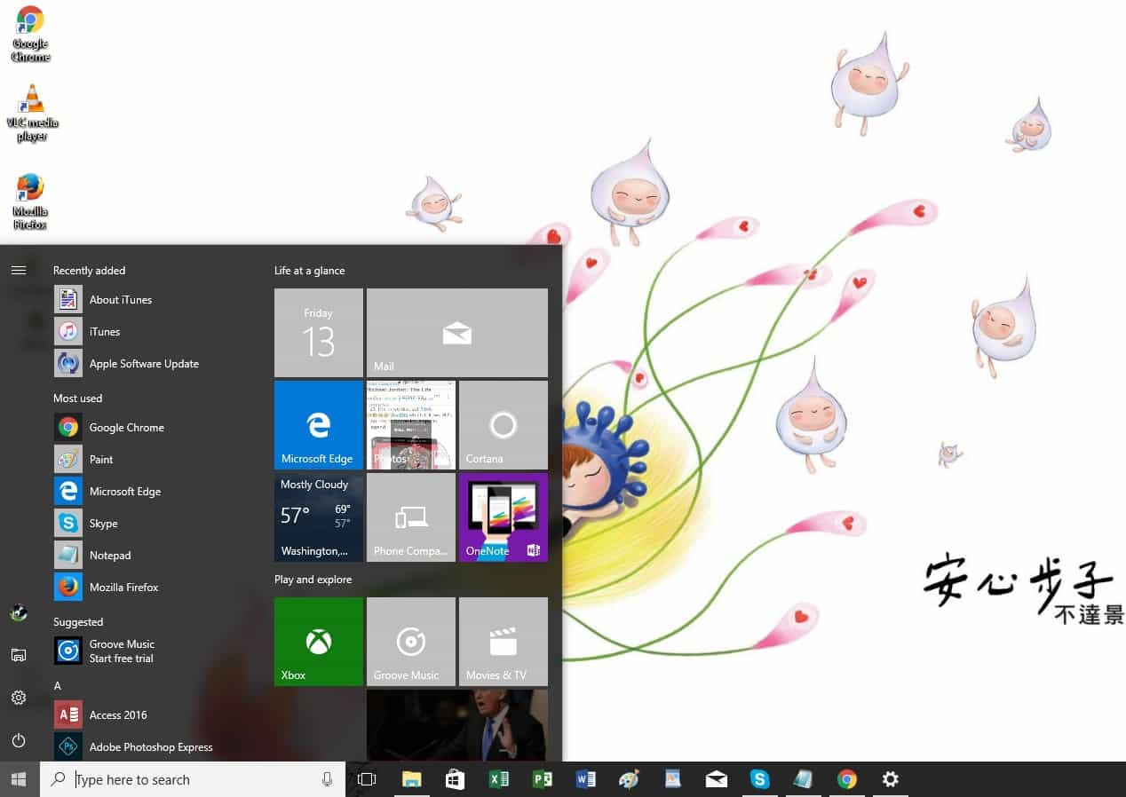Open the Movies & TV tile

504,642
